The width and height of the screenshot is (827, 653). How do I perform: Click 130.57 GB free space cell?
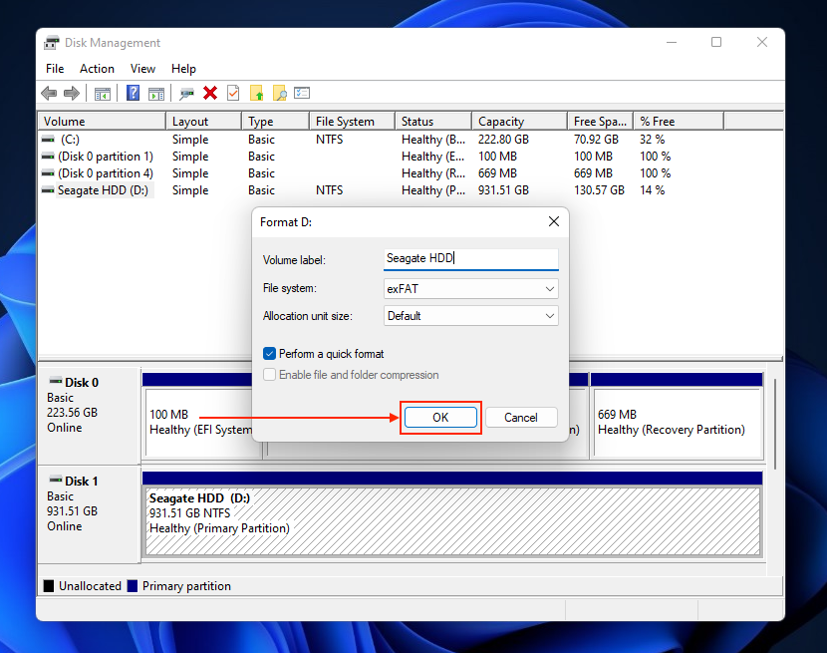(599, 190)
